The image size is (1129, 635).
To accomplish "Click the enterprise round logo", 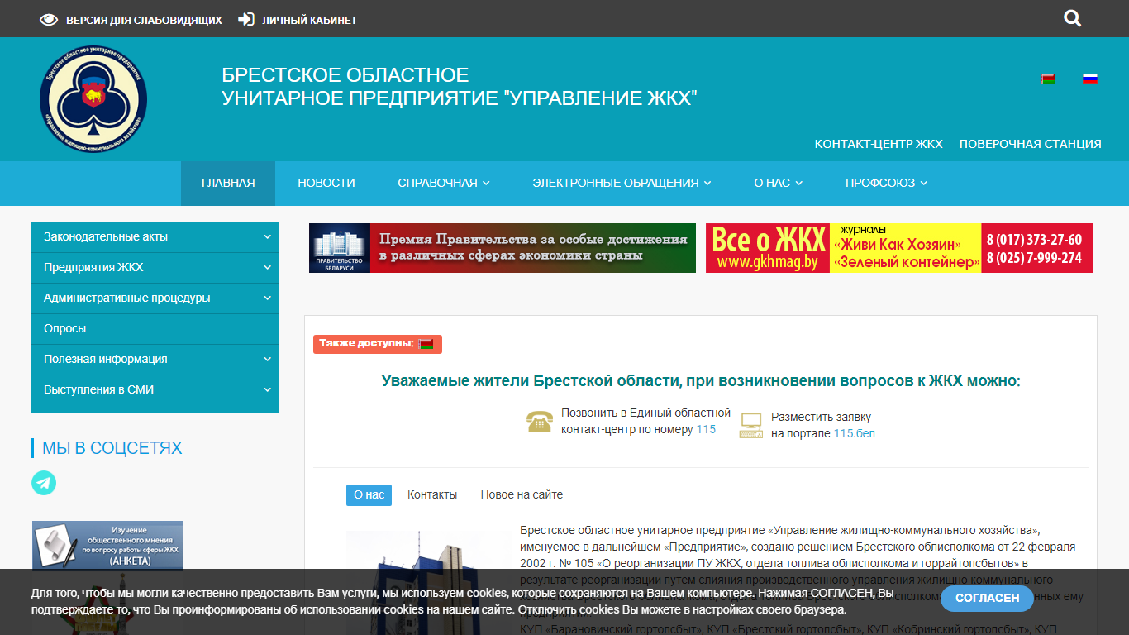I will pyautogui.click(x=93, y=99).
